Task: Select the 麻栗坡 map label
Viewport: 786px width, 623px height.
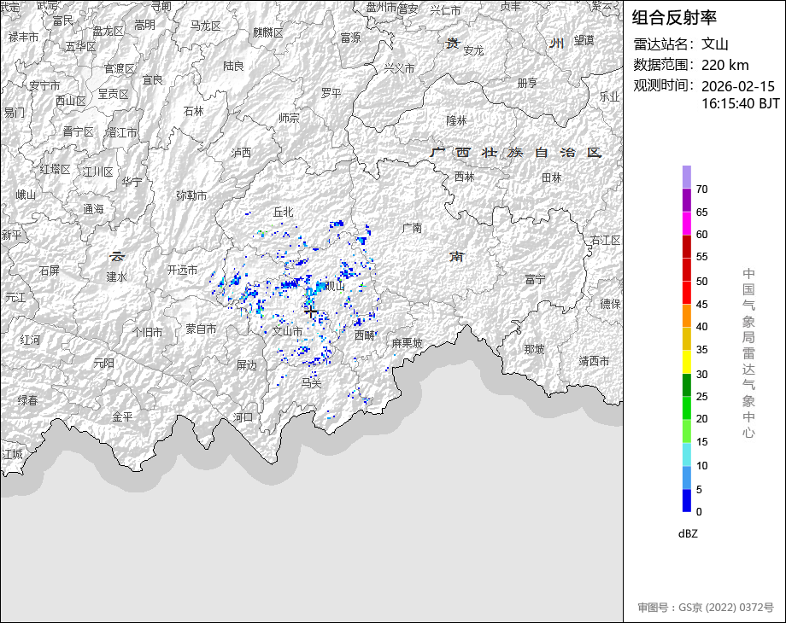Action: click(407, 343)
